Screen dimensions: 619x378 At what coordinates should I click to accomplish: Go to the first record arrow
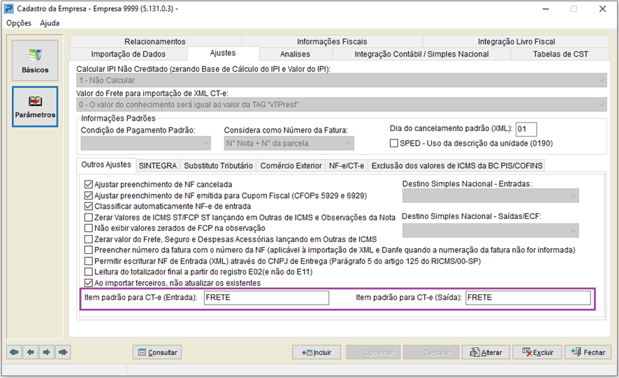(14, 352)
